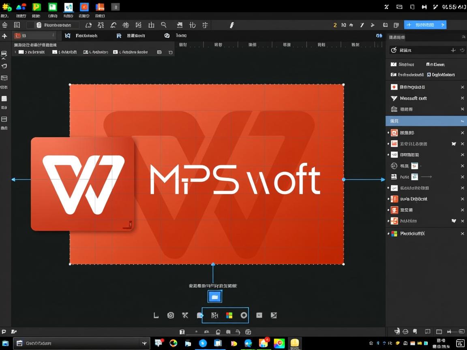Select the scissors icon in the floating toolbar row

click(x=185, y=315)
